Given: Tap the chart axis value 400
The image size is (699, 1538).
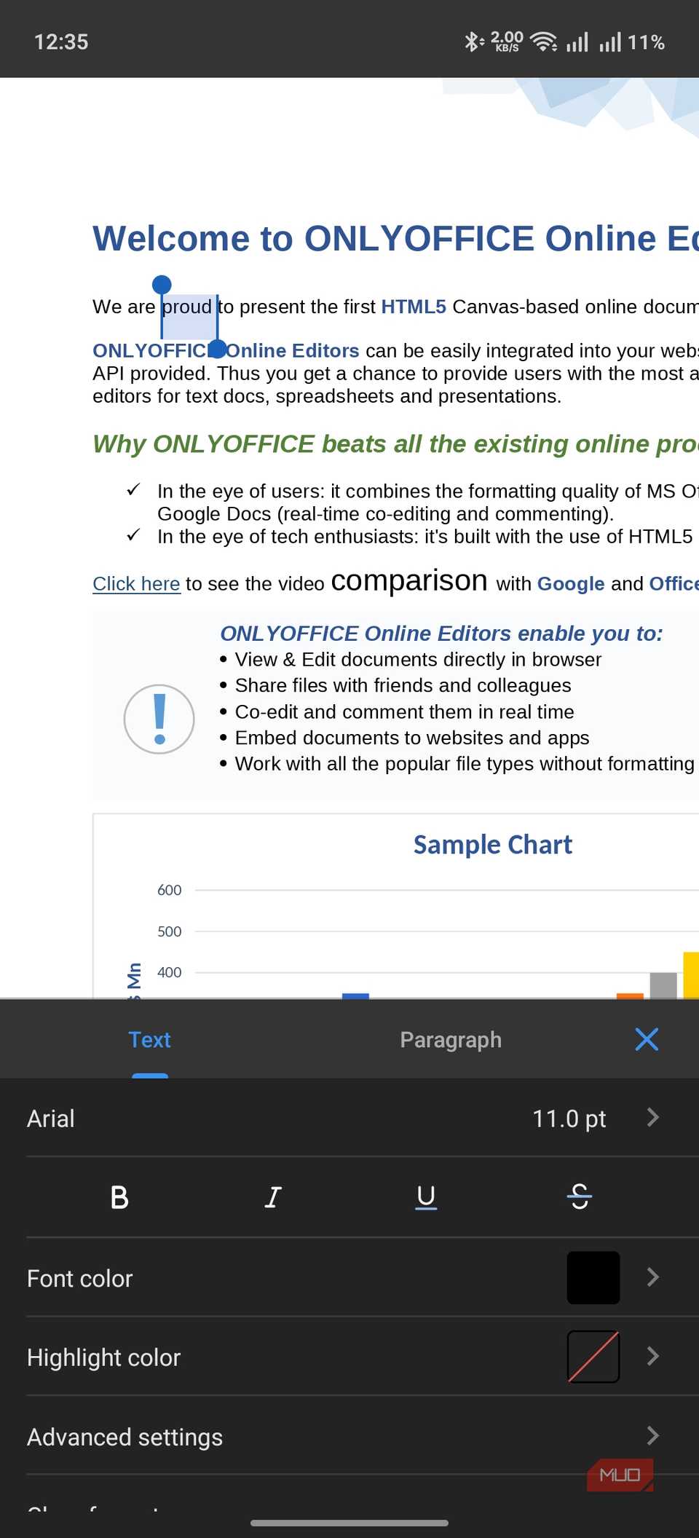Looking at the screenshot, I should [x=170, y=972].
